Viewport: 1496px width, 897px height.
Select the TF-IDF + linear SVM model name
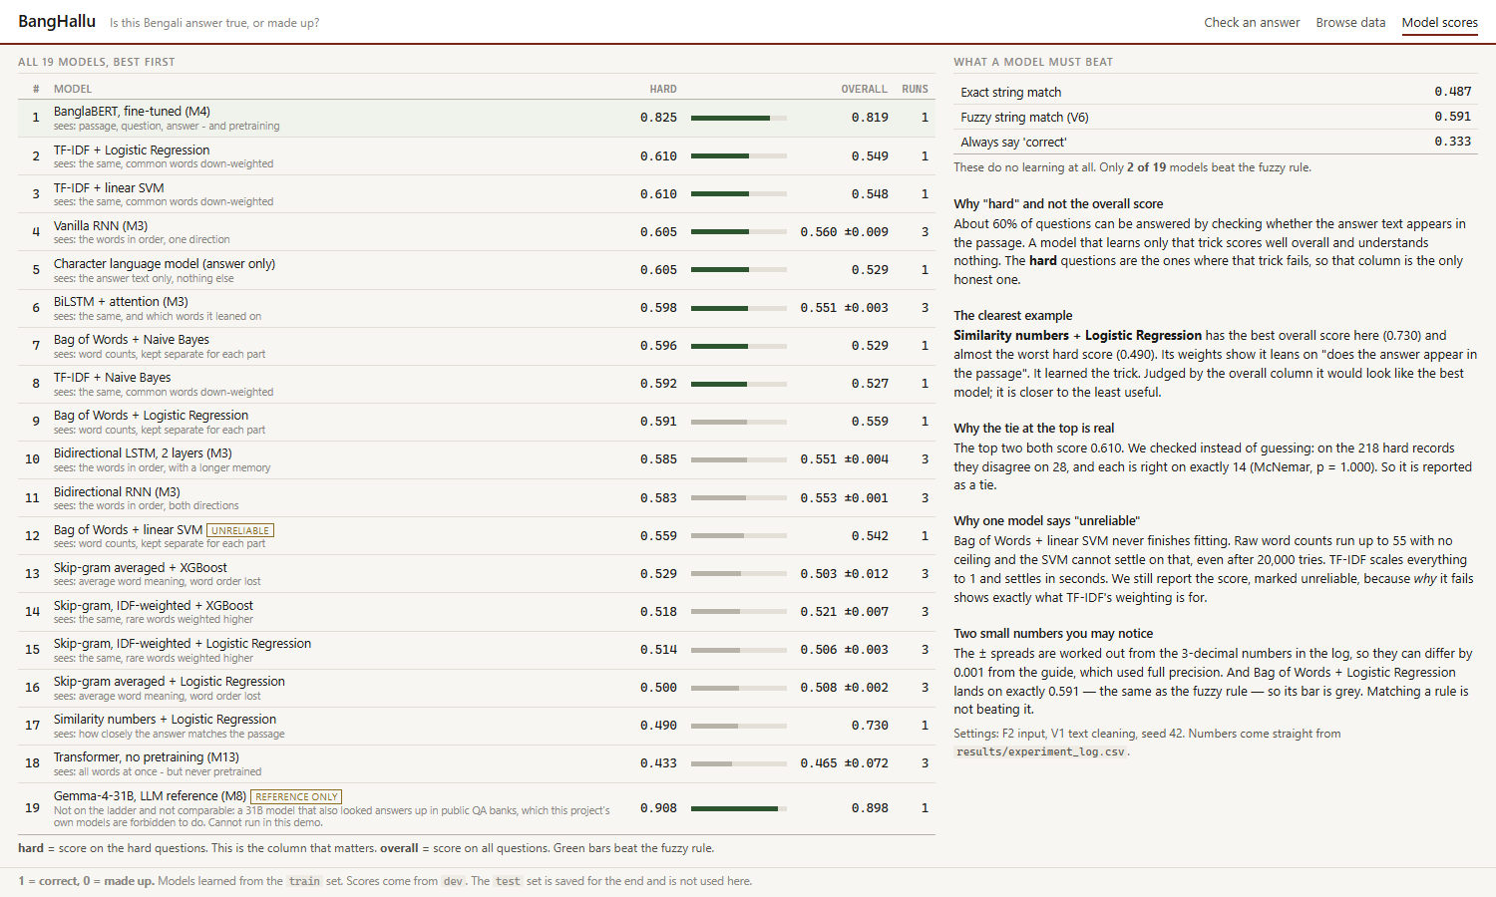109,187
